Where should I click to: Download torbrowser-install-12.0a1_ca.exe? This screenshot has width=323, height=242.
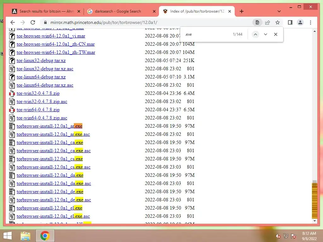coord(50,143)
